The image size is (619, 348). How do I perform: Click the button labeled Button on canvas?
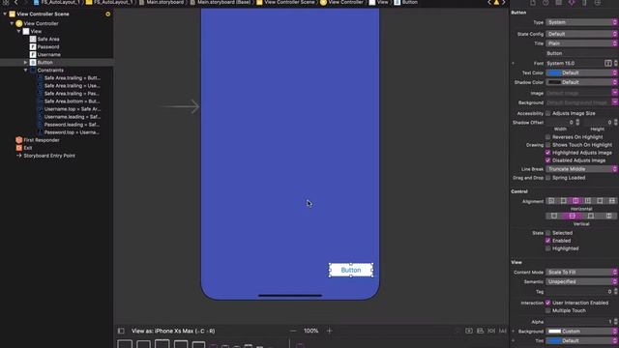(351, 271)
